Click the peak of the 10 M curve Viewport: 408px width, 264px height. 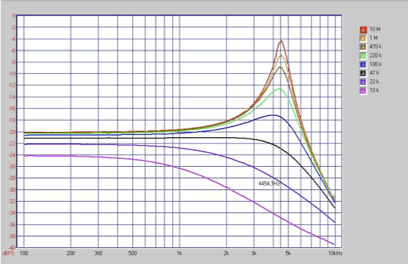pyautogui.click(x=281, y=41)
